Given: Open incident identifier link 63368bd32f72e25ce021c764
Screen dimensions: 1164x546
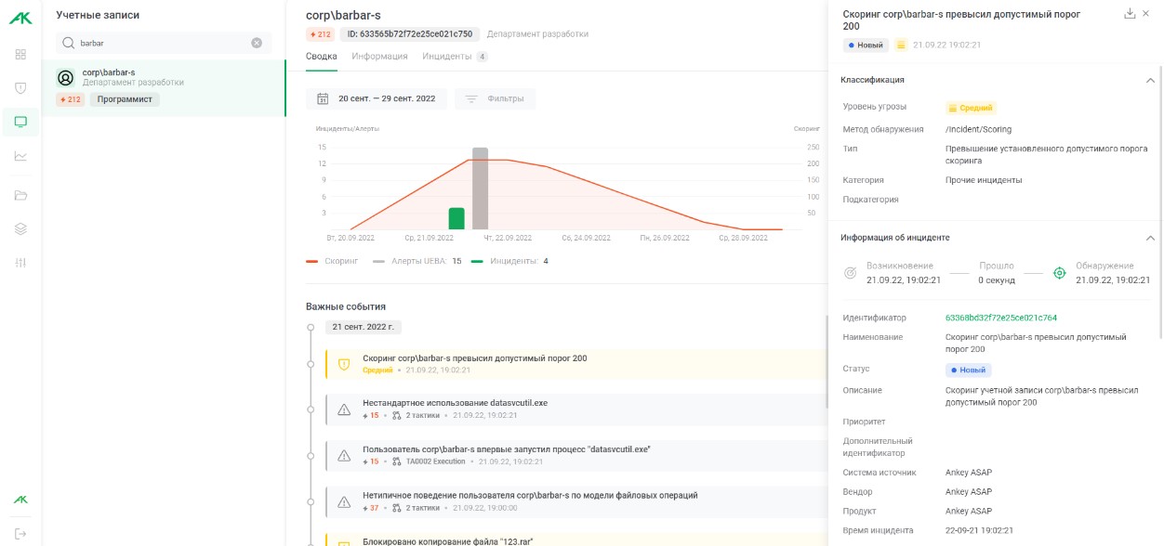Looking at the screenshot, I should coord(1000,318).
